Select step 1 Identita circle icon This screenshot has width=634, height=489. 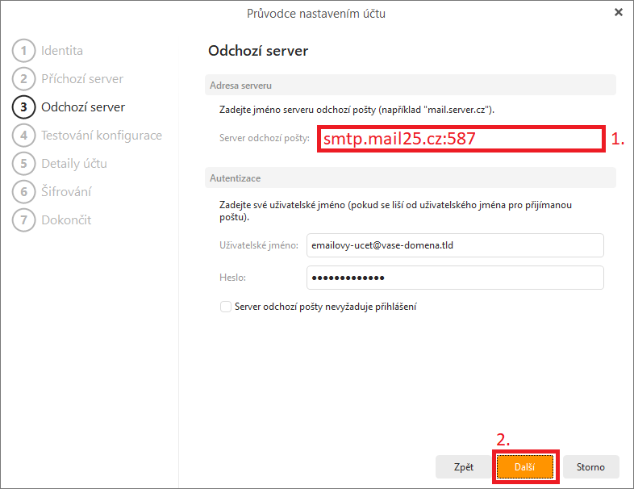(24, 51)
